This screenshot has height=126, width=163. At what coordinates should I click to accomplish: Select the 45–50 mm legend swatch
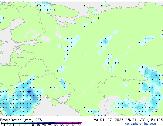point(76,123)
